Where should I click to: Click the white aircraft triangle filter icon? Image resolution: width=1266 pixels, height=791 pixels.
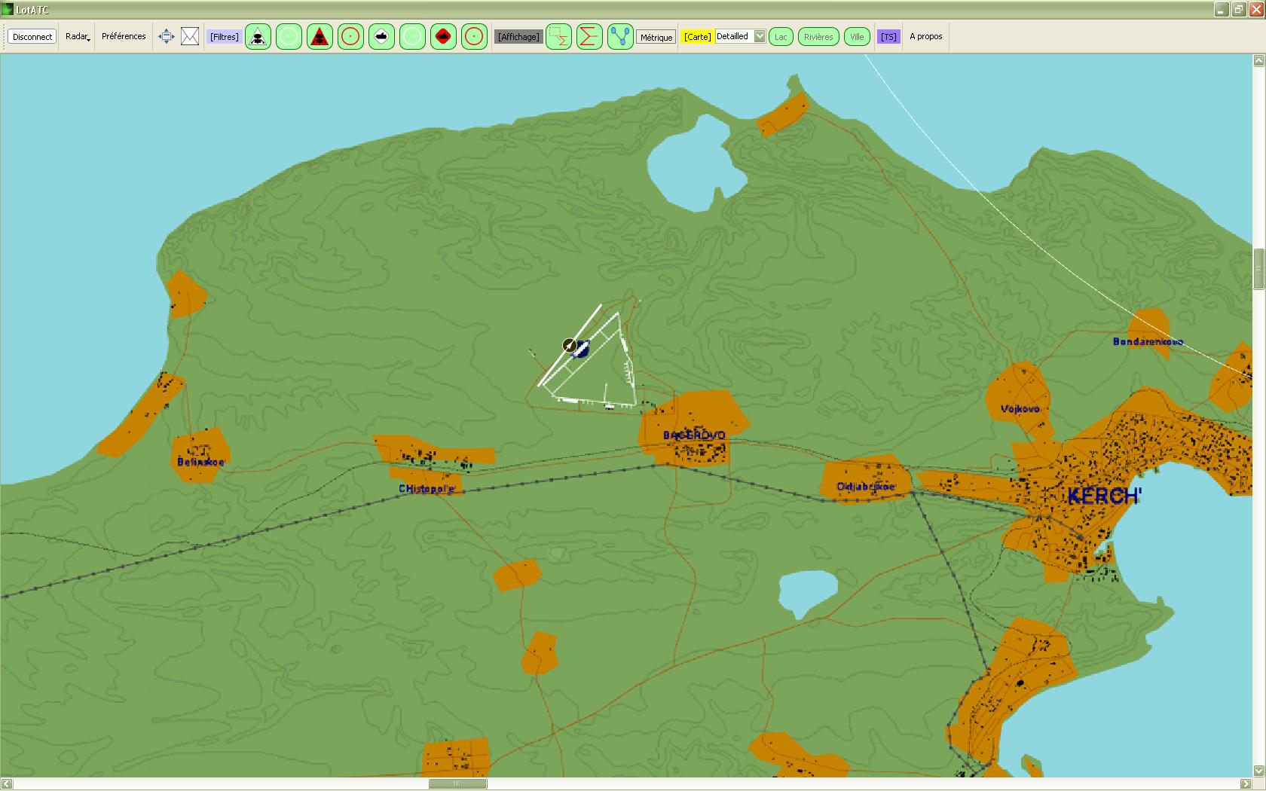click(x=258, y=36)
